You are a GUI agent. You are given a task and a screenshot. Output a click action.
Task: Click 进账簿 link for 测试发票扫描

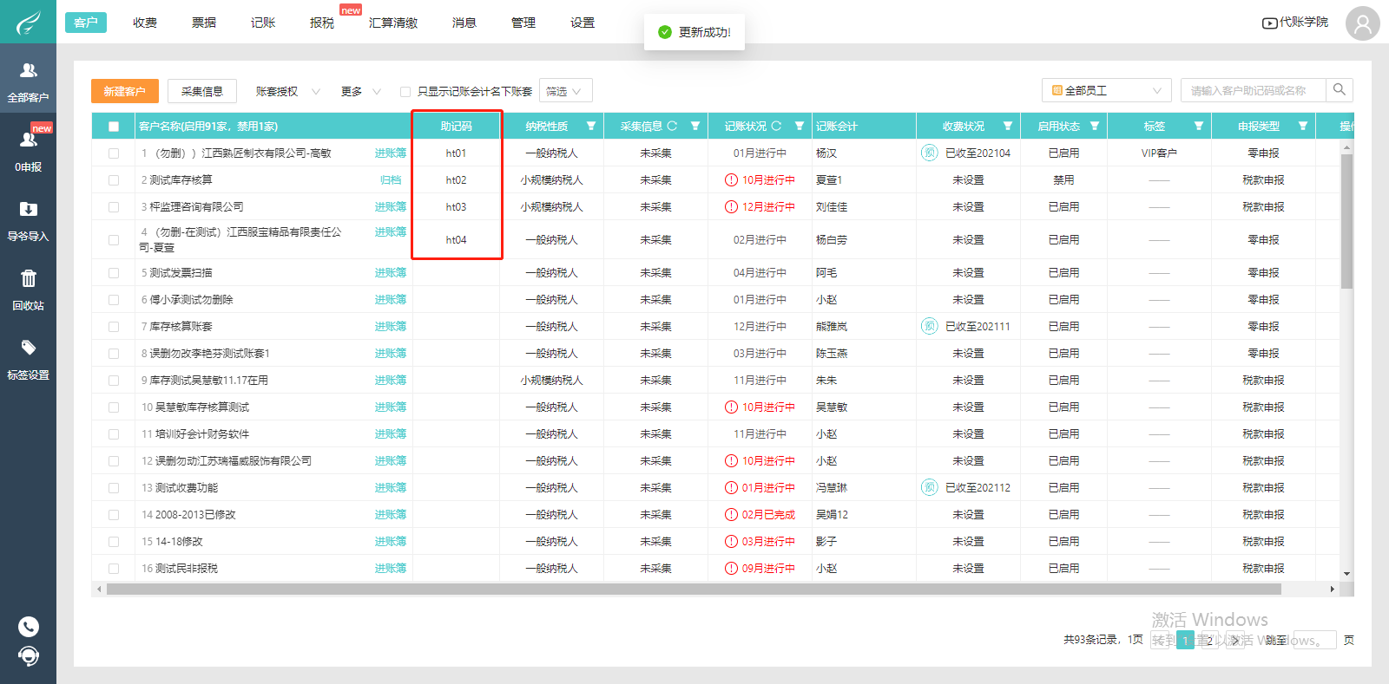(x=390, y=273)
